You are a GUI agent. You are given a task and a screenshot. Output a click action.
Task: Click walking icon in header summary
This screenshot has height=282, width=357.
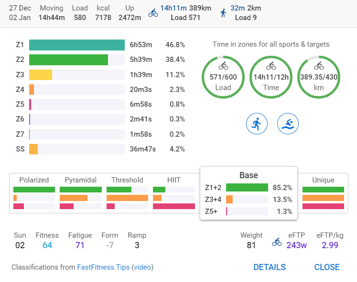pos(223,13)
